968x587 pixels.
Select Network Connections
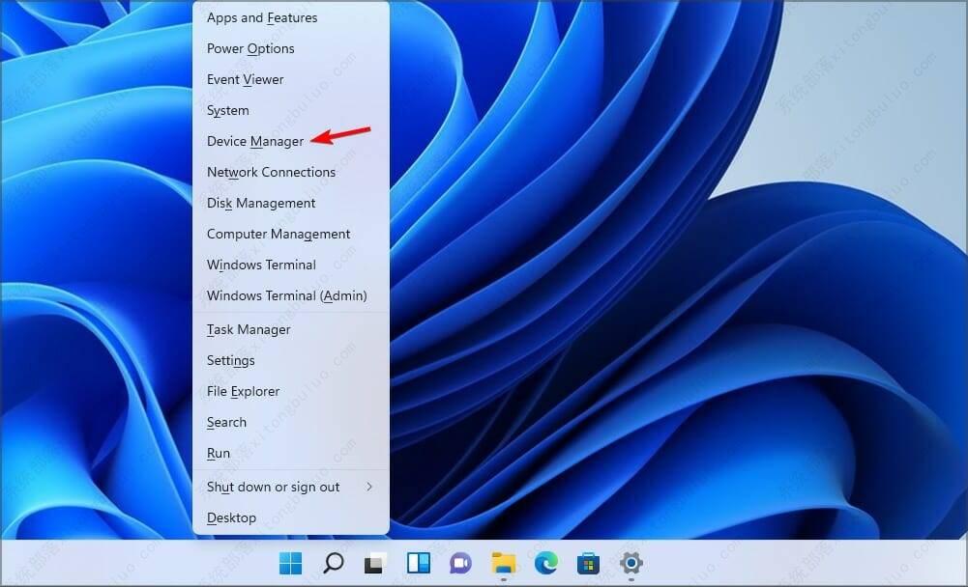[x=271, y=172]
